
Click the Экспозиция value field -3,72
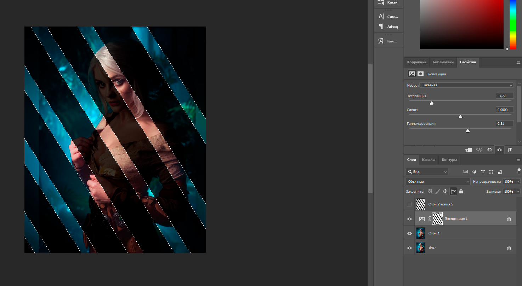click(x=505, y=96)
